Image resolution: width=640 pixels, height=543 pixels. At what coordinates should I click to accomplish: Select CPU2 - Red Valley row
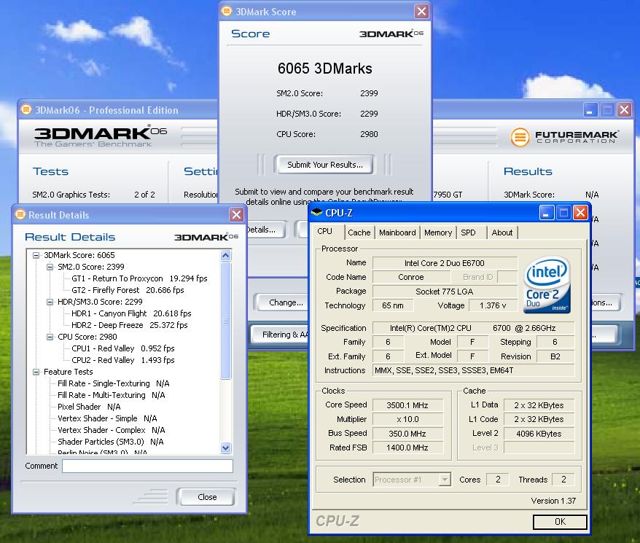click(123, 360)
